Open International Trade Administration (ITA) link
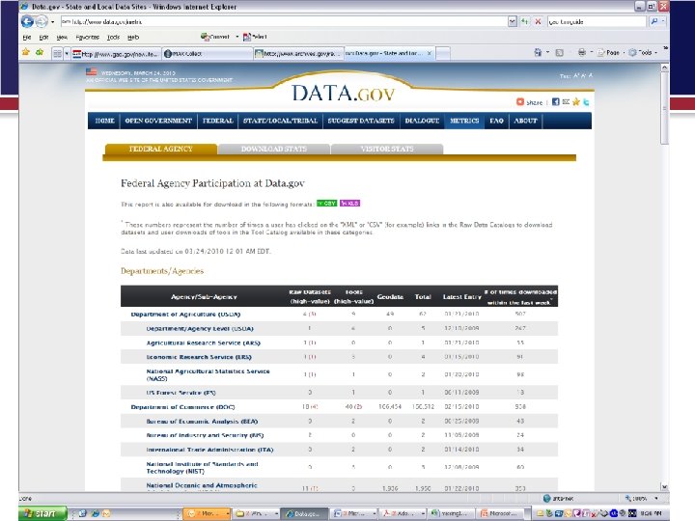This screenshot has width=695, height=521. pyautogui.click(x=209, y=450)
